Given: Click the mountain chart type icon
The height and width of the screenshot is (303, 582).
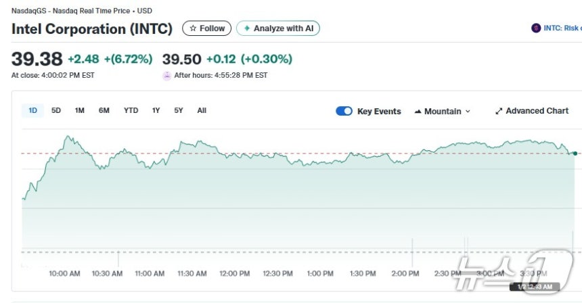Looking at the screenshot, I should (418, 111).
